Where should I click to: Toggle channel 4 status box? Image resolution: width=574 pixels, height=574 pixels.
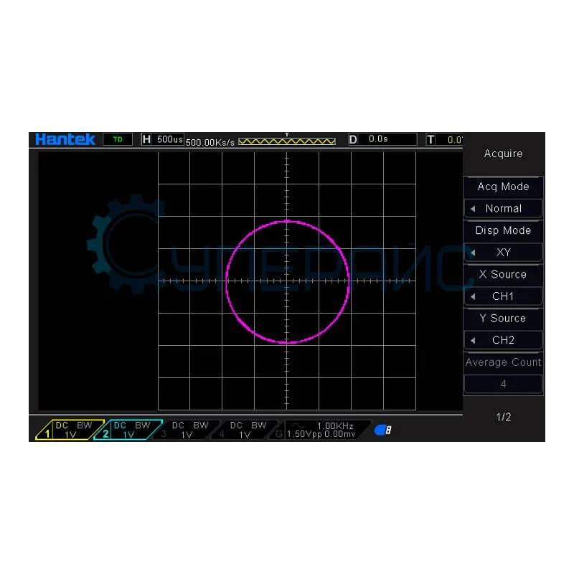(x=244, y=430)
